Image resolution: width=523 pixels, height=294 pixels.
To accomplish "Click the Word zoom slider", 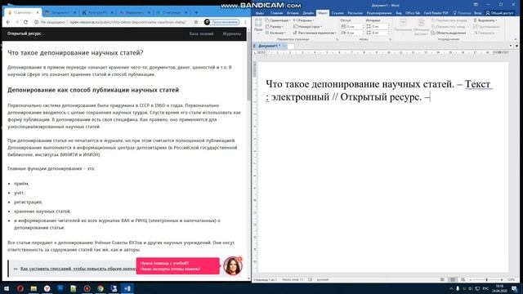I will coord(486,279).
